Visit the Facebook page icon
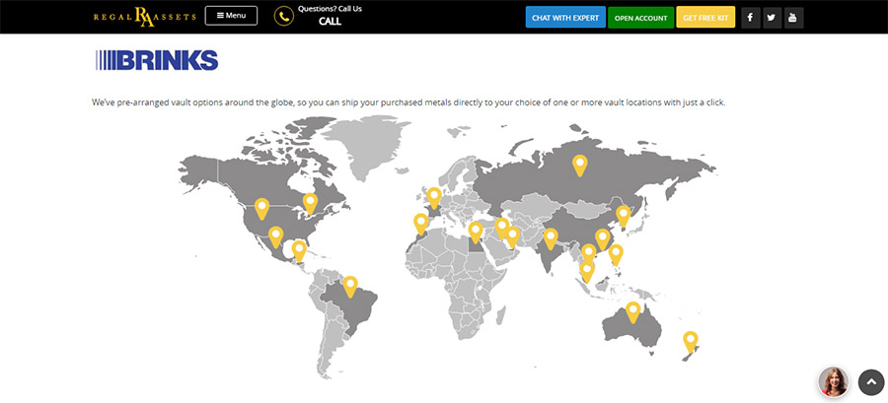 pos(751,18)
